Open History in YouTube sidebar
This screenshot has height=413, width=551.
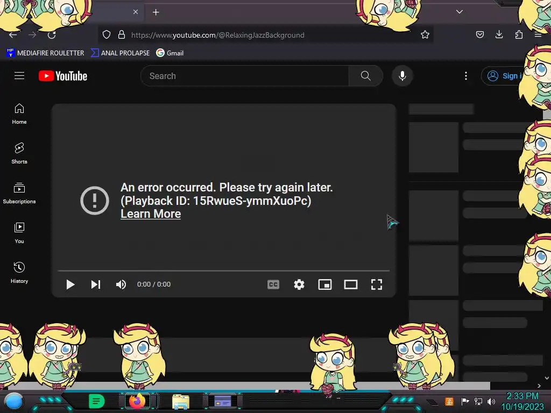coord(19,273)
